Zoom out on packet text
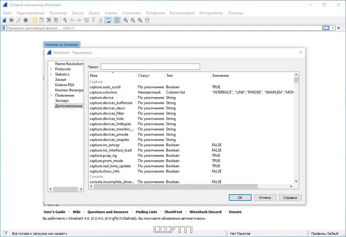The height and width of the screenshot is (237, 346). 133,20
